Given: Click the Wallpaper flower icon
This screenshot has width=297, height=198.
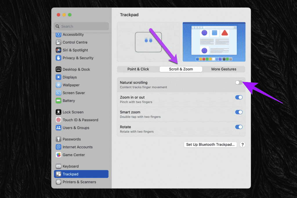Looking at the screenshot, I should pos(59,85).
